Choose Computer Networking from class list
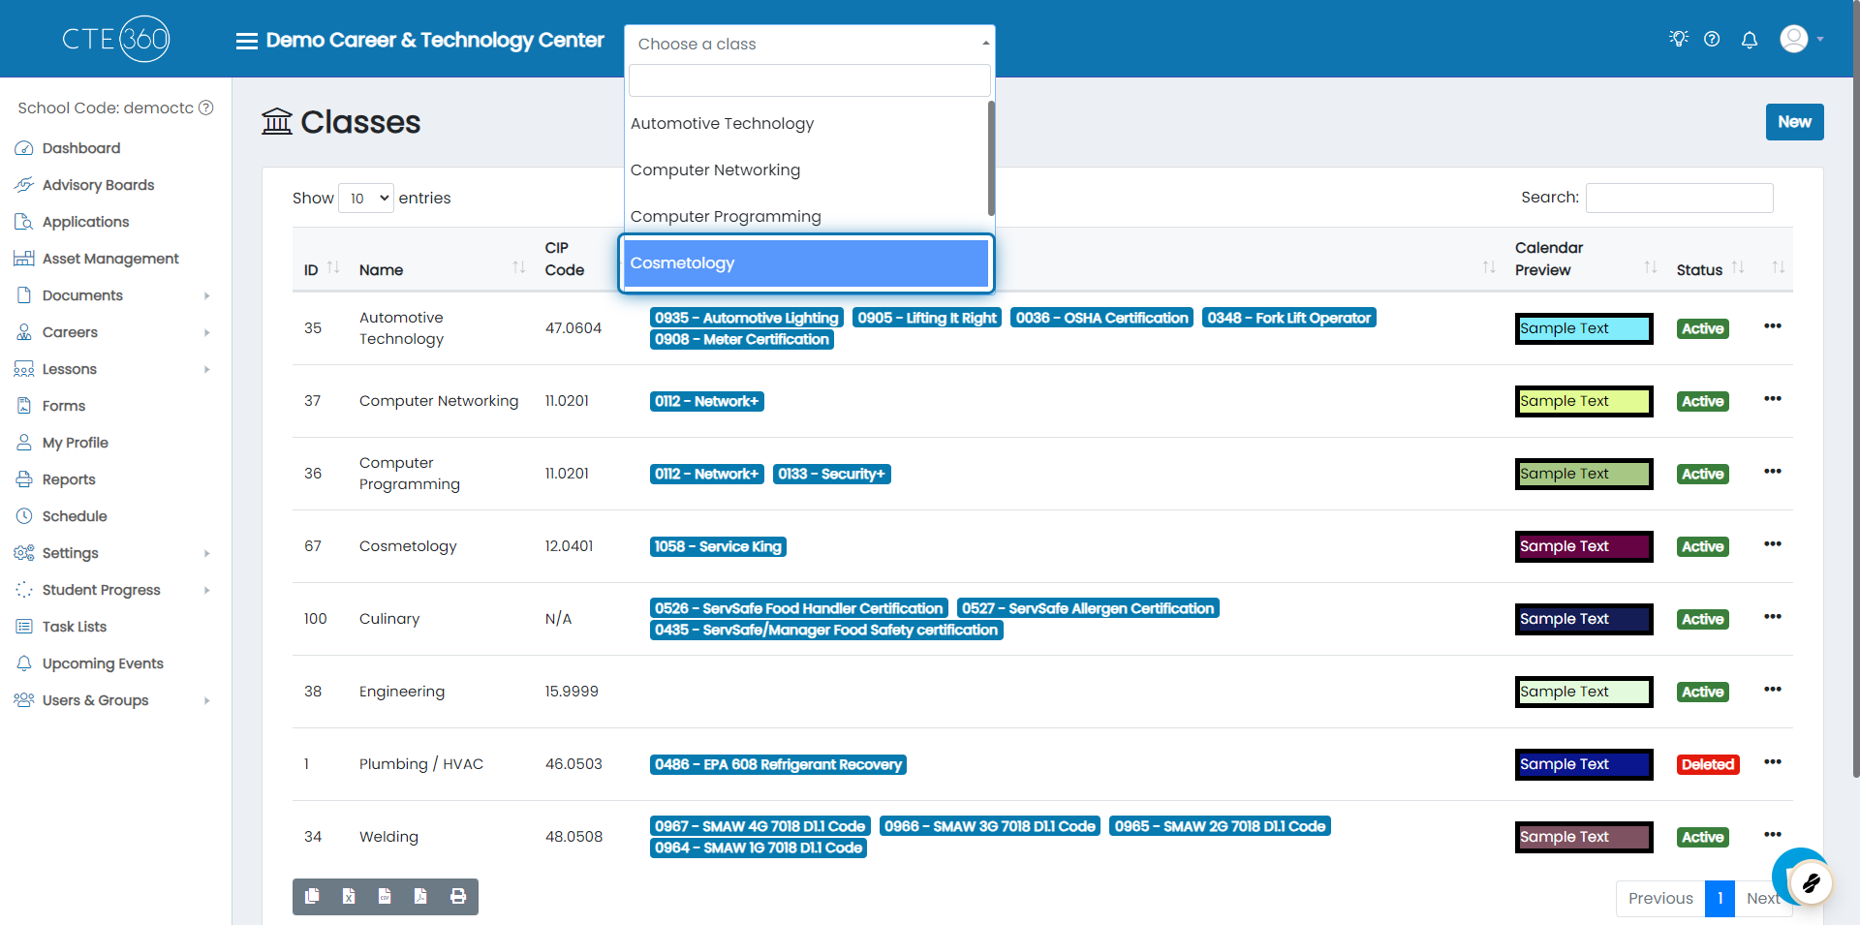This screenshot has height=925, width=1860. point(806,170)
